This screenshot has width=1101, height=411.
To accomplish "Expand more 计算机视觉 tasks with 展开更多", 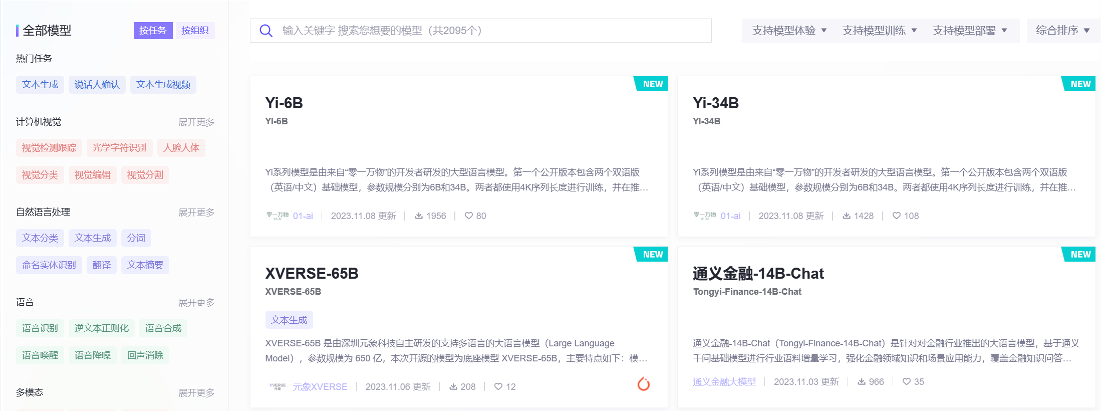I will click(x=196, y=122).
